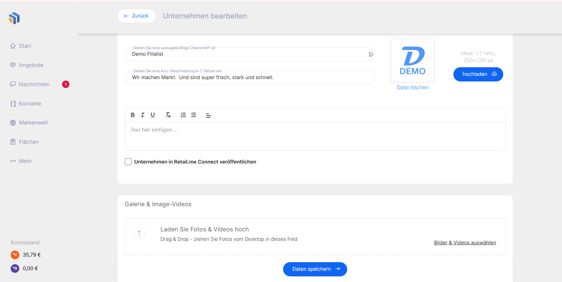
Task: Insert a bulleted list
Action: tap(193, 115)
